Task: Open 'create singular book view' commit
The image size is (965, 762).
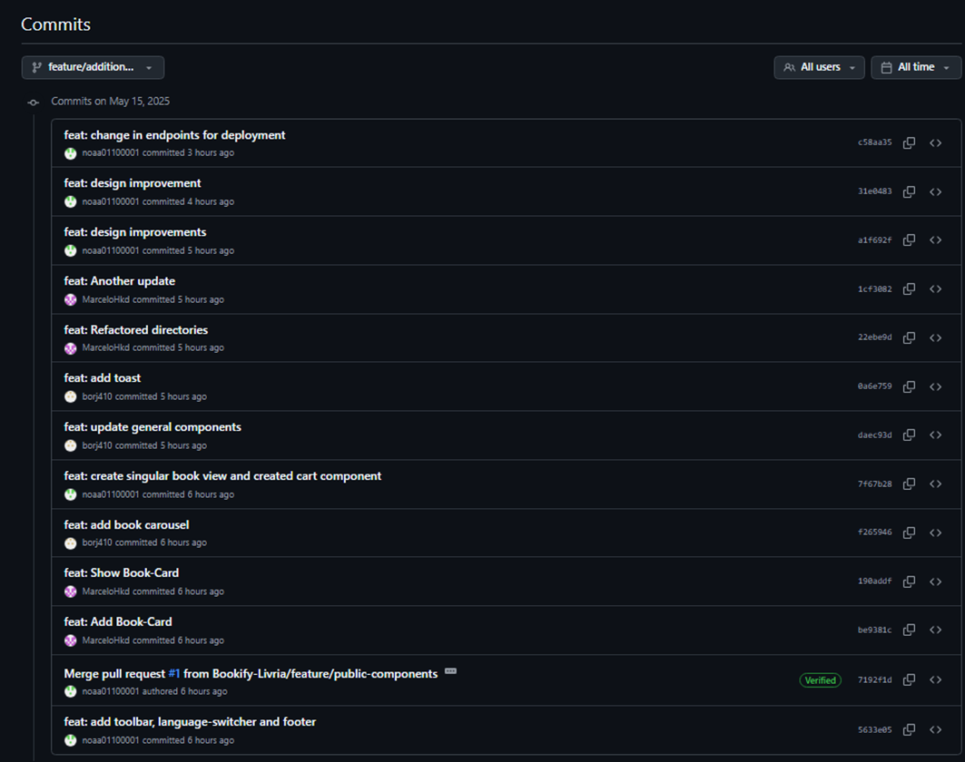Action: (222, 476)
